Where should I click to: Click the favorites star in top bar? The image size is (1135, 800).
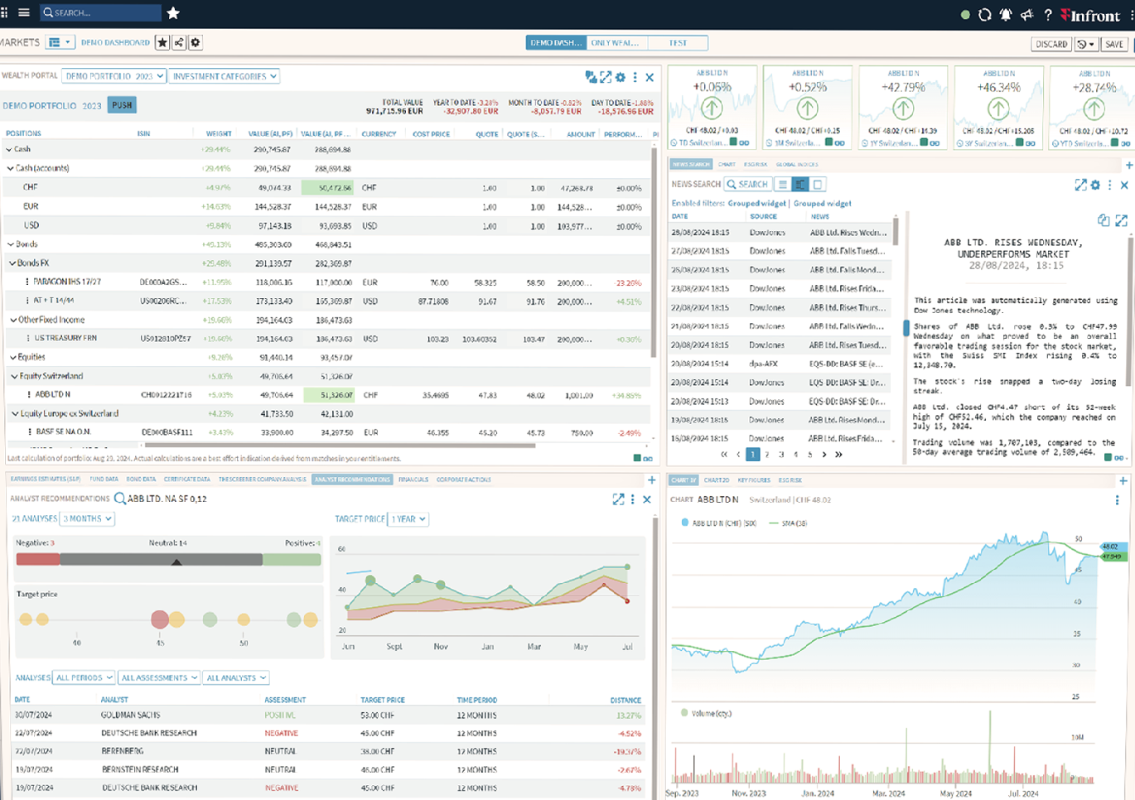coord(173,13)
